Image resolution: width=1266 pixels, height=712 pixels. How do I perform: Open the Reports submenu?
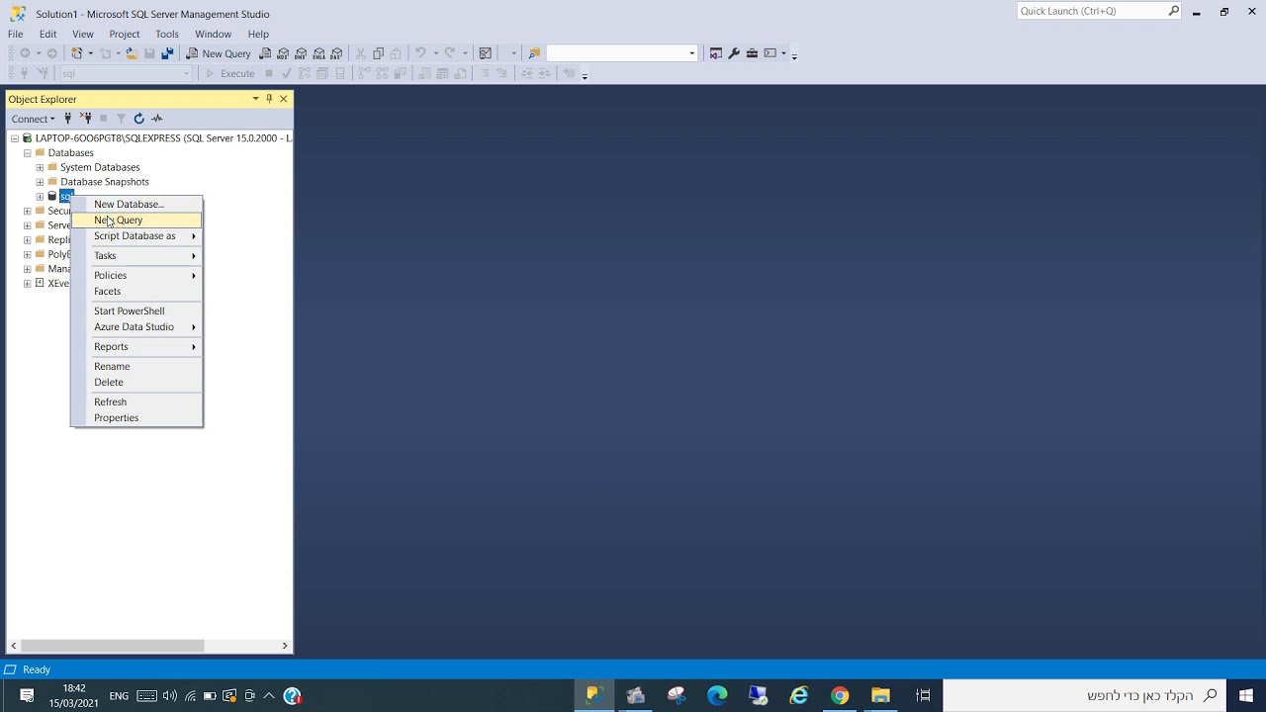(x=136, y=346)
